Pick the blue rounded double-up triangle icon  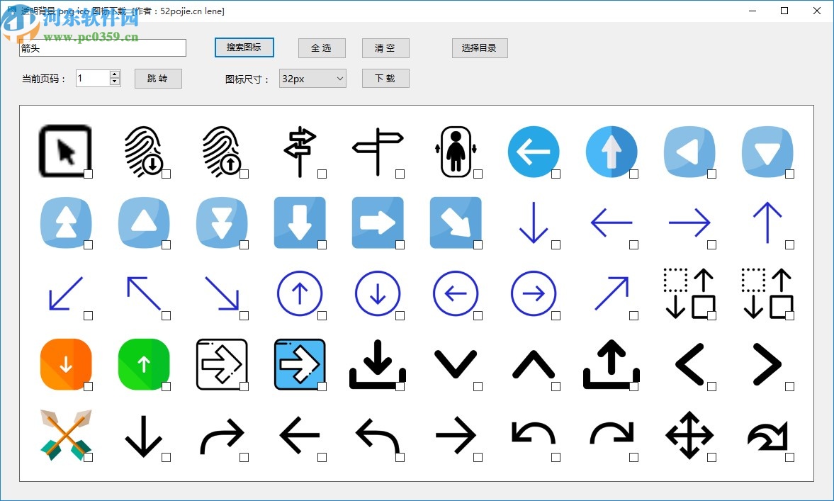point(65,223)
